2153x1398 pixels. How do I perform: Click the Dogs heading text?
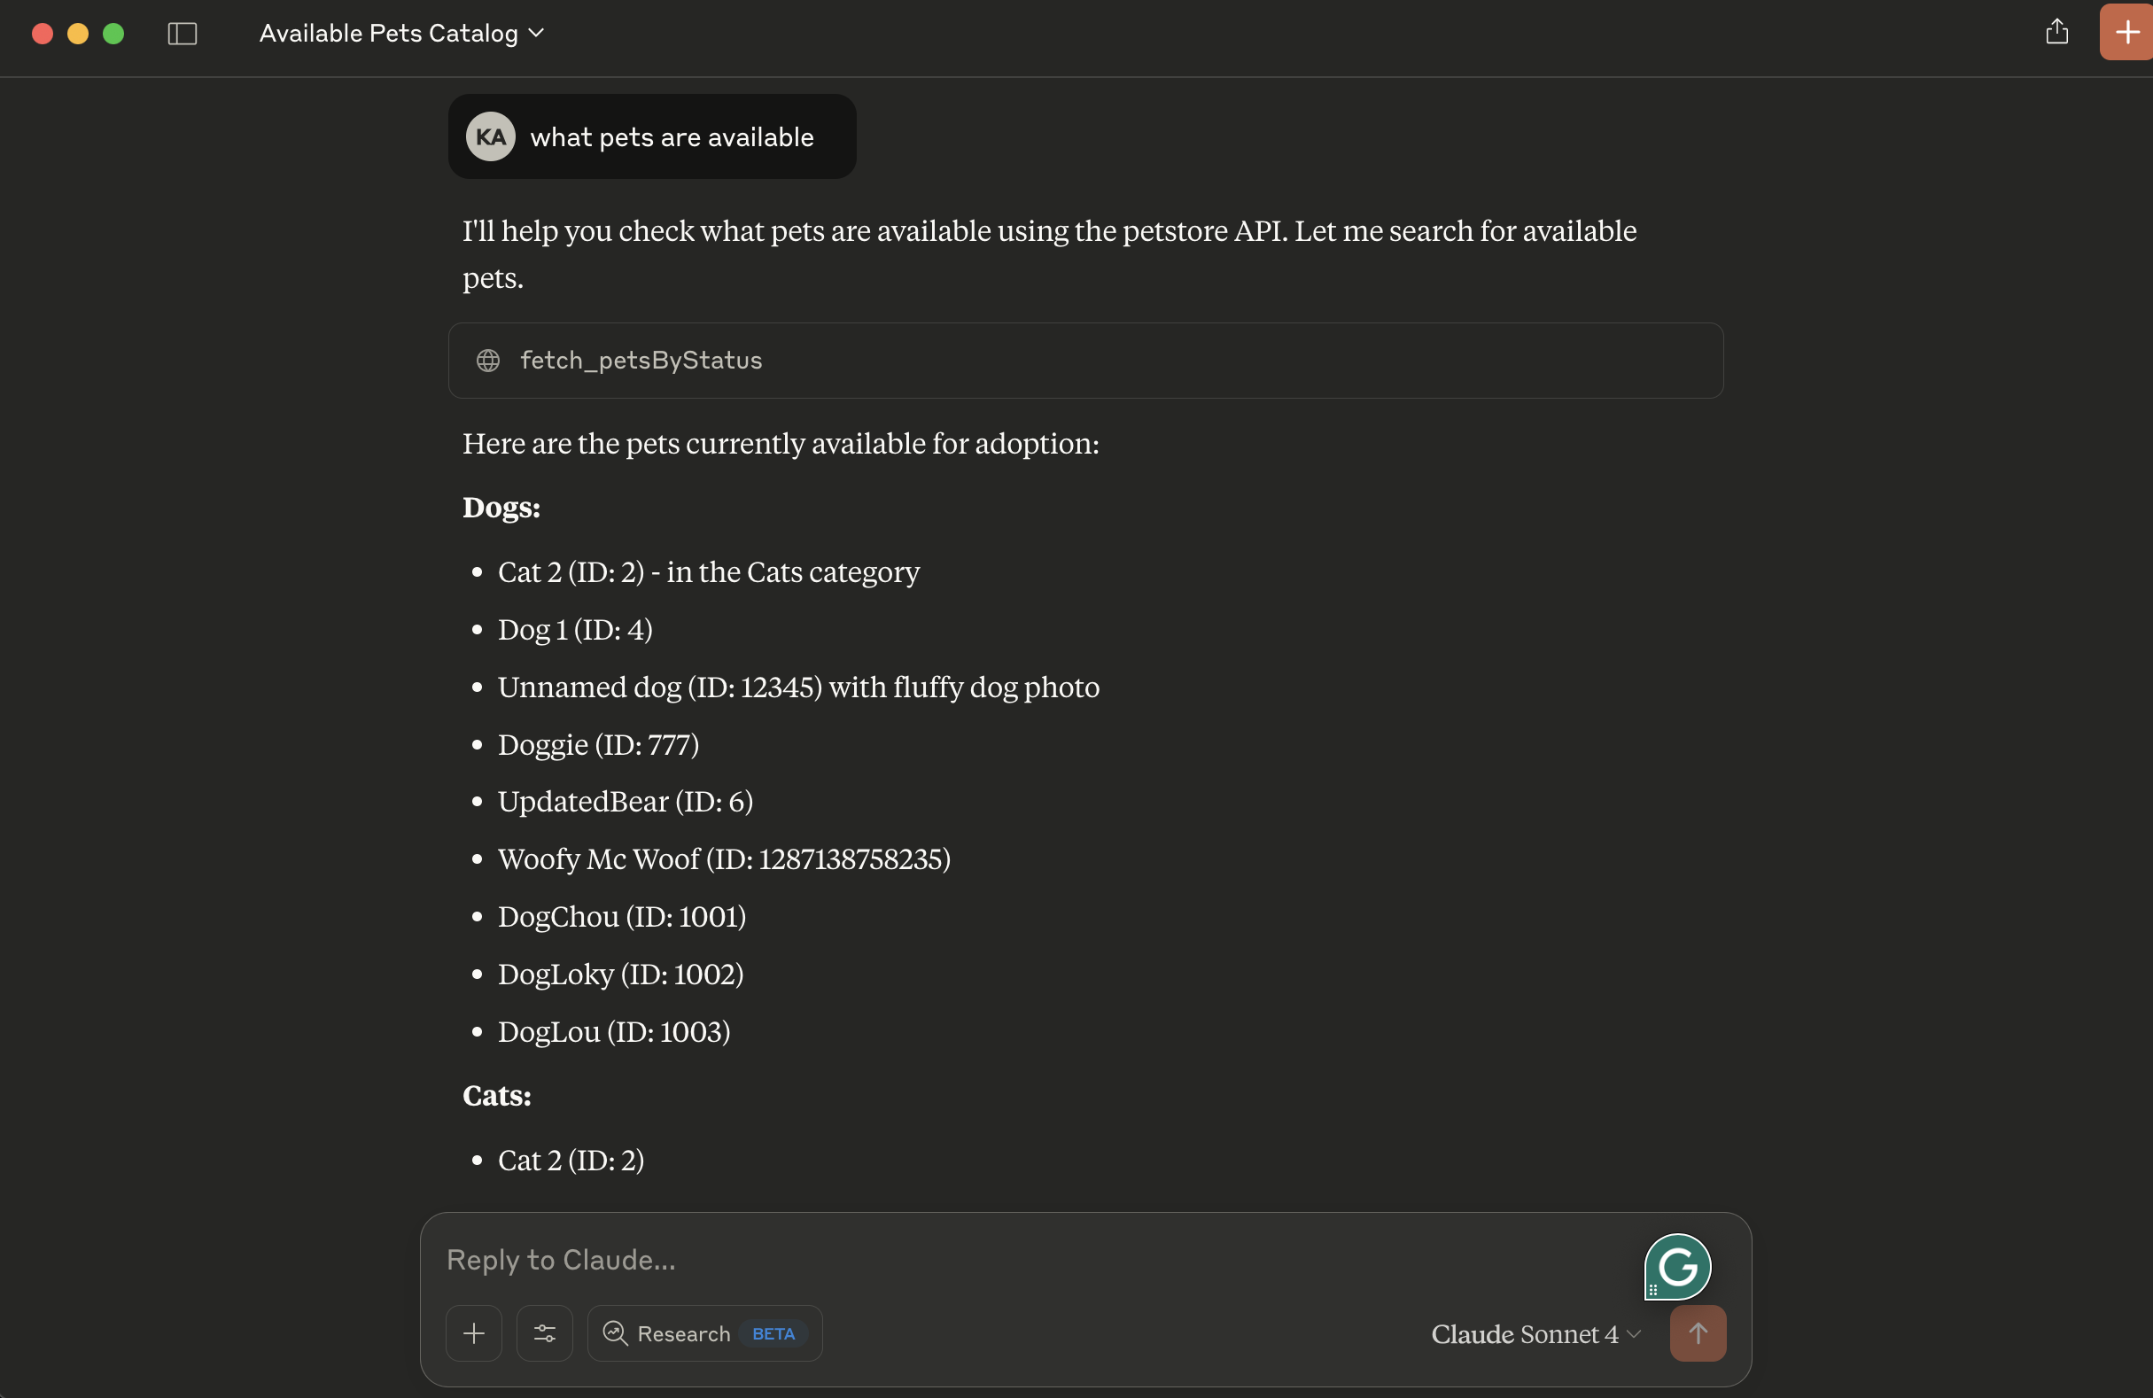click(x=501, y=509)
